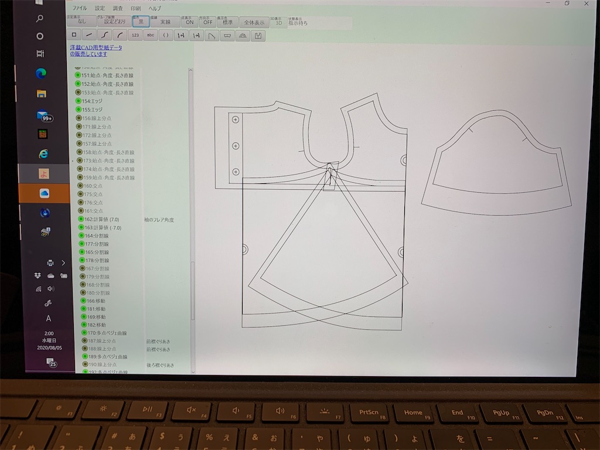
Task: Toggle point display ON button
Action: (190, 22)
